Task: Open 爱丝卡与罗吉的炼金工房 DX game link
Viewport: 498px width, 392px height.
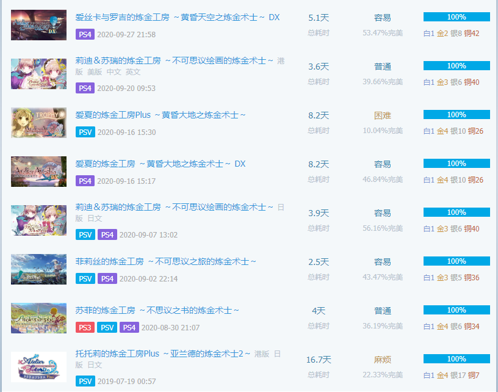Action: pos(177,18)
